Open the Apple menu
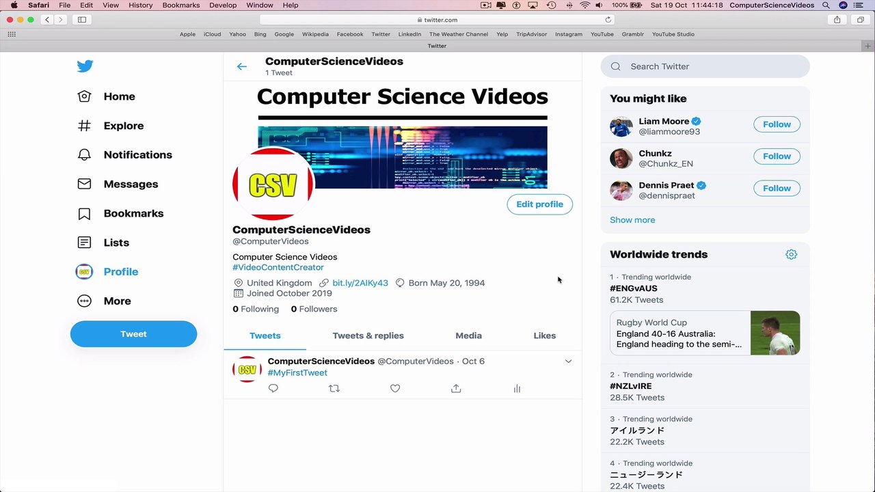The width and height of the screenshot is (875, 492). pyautogui.click(x=14, y=5)
